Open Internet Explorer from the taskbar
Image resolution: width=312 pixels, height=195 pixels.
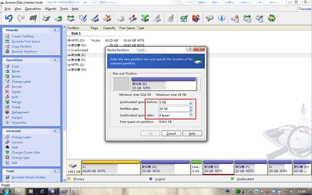pyautogui.click(x=42, y=191)
